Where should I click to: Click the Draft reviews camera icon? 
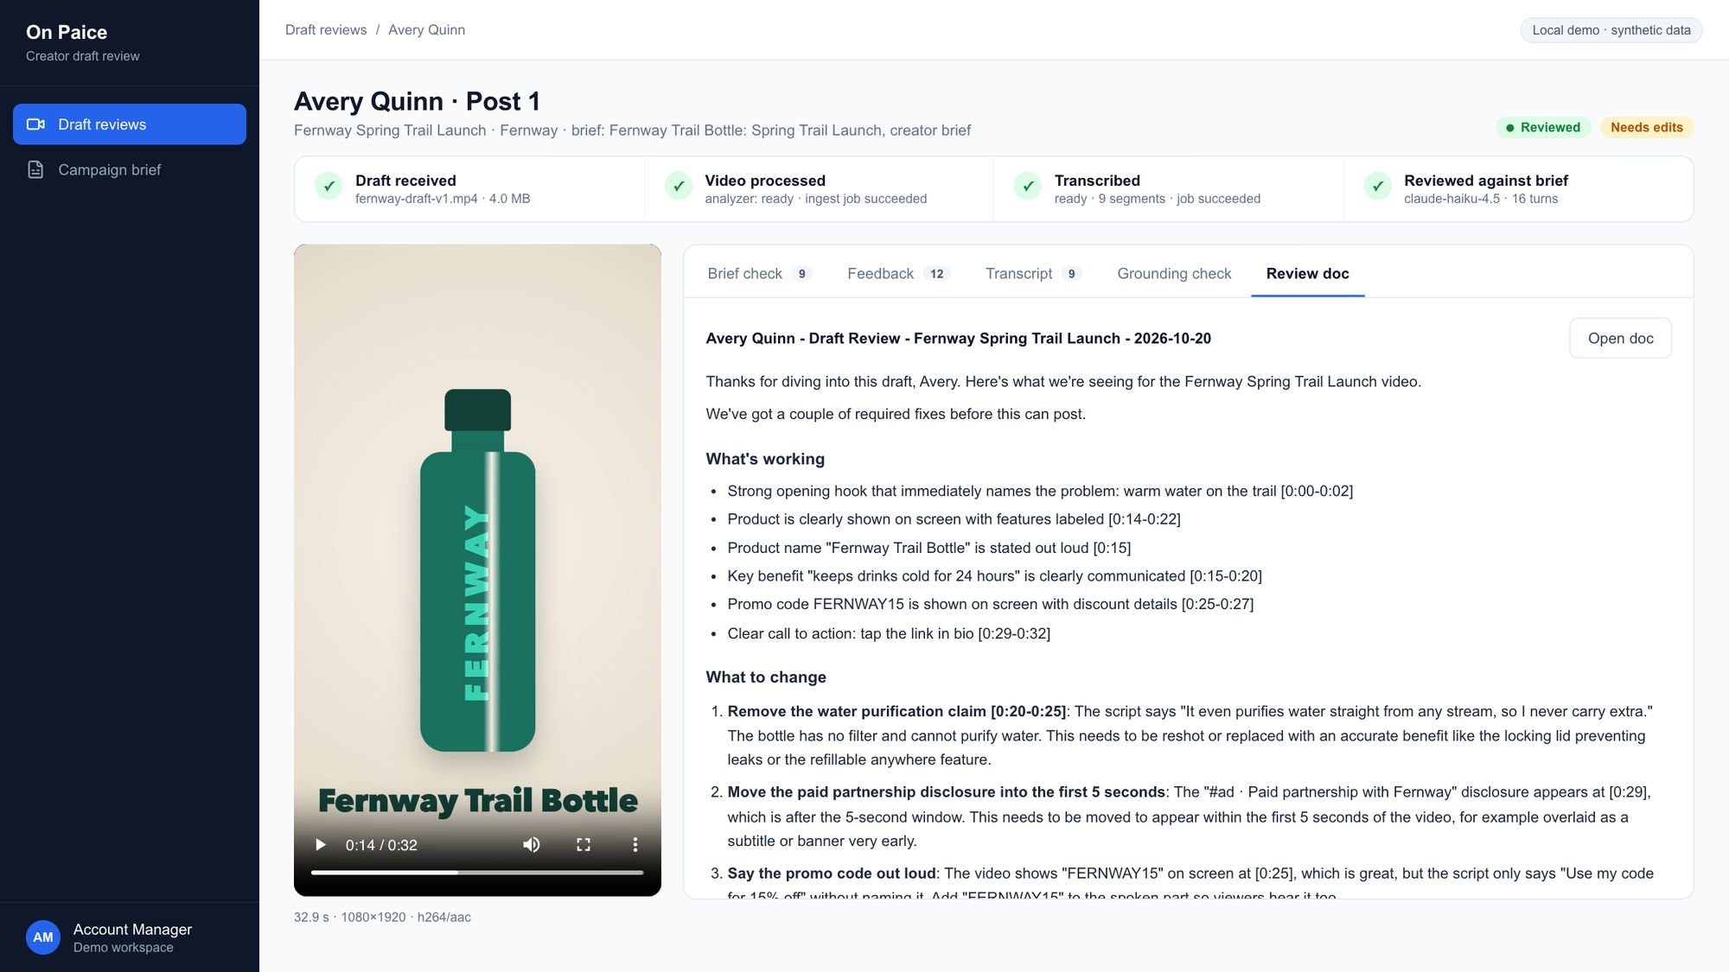pyautogui.click(x=35, y=124)
